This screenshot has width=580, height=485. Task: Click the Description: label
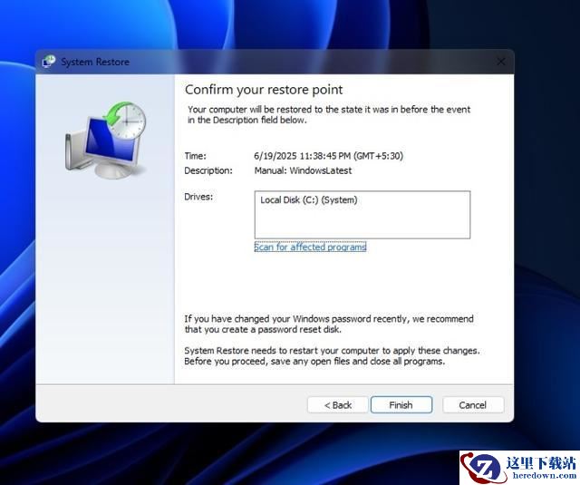pyautogui.click(x=208, y=170)
